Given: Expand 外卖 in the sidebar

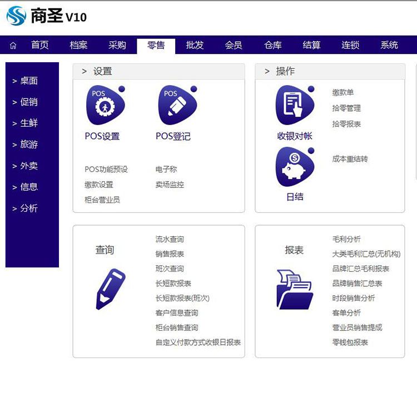Looking at the screenshot, I should (x=25, y=166).
